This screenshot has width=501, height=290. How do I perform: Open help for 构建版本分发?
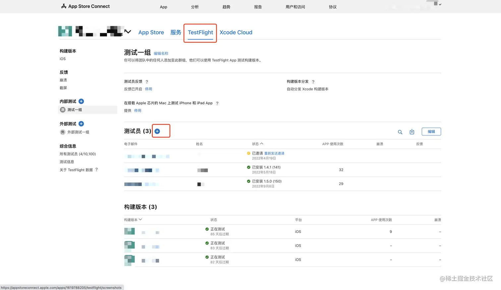(313, 82)
